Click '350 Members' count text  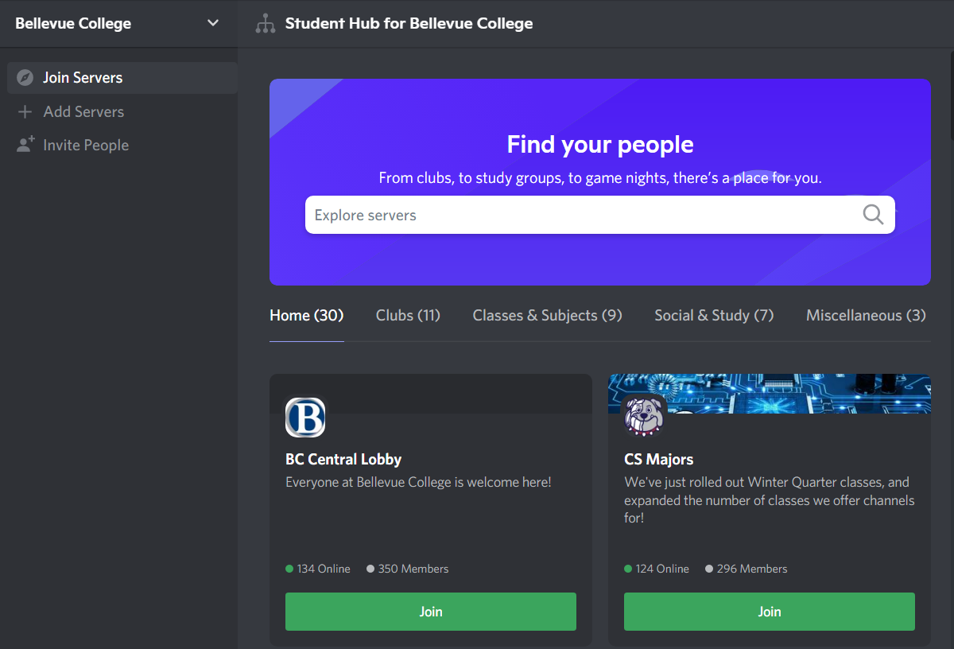tap(413, 569)
